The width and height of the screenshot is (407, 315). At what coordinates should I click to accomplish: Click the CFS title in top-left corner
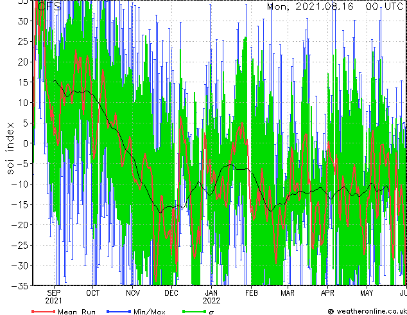click(49, 6)
